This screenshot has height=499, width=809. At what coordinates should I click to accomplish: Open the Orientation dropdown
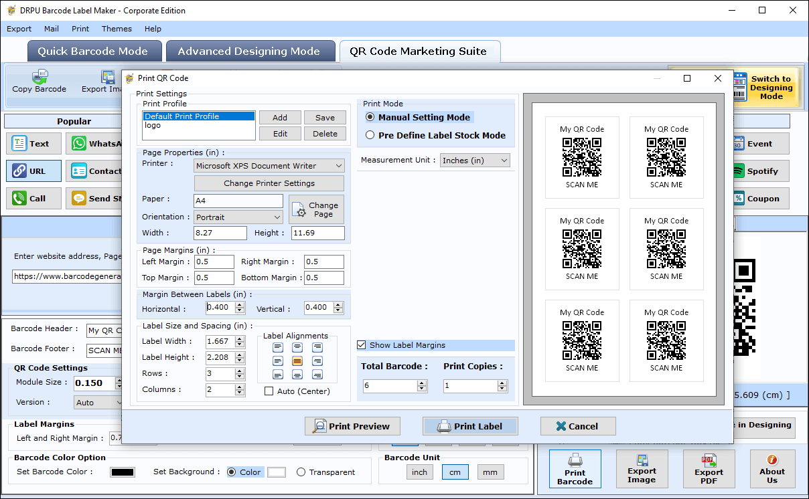pyautogui.click(x=239, y=217)
